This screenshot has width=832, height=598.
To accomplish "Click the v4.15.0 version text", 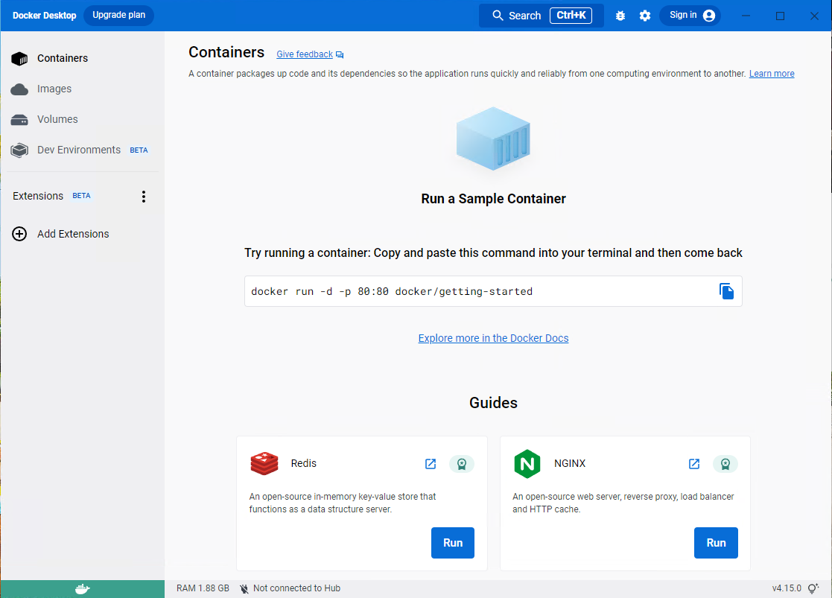I will tap(787, 588).
